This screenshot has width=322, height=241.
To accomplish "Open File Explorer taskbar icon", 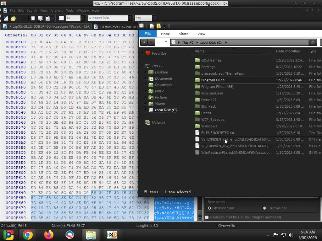I will (x=91, y=235).
